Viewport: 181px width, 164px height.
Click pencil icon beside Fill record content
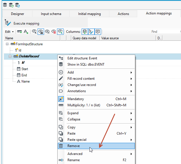tap(61, 79)
